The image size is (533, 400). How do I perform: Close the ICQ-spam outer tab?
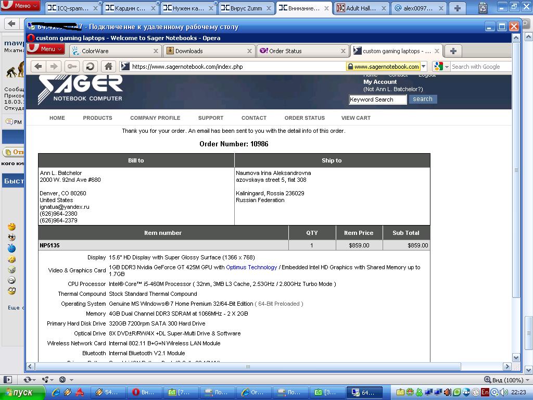pos(96,8)
